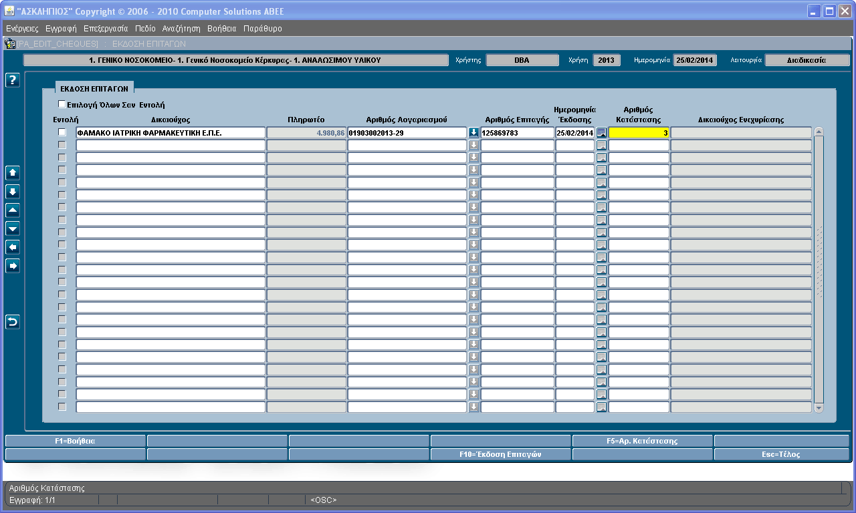Open the Εγγραφή menu
The width and height of the screenshot is (856, 513).
tap(61, 29)
